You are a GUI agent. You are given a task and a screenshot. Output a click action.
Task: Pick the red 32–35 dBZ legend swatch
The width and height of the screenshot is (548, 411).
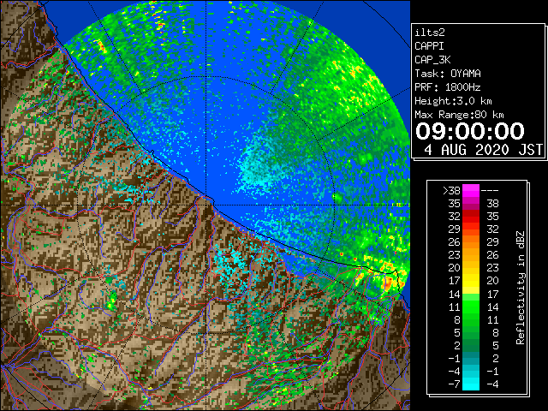click(471, 217)
